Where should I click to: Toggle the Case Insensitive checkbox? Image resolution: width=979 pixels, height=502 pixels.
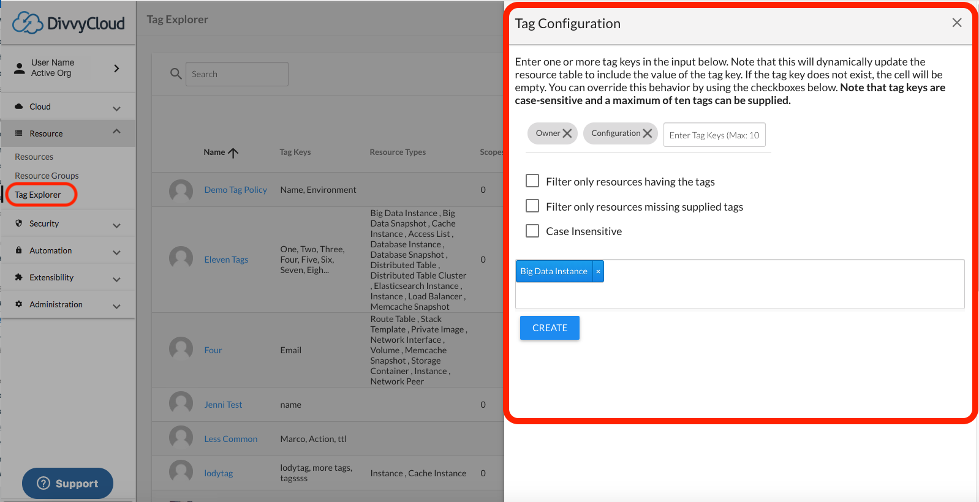532,231
